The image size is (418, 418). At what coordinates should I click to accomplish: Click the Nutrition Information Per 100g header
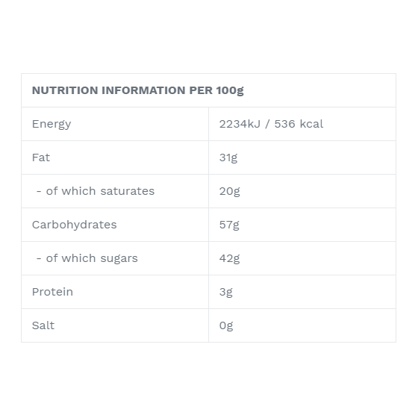pos(137,90)
